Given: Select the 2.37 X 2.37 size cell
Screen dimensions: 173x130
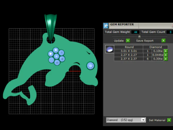Looking at the screenshot, I should pyautogui.click(x=129, y=59).
